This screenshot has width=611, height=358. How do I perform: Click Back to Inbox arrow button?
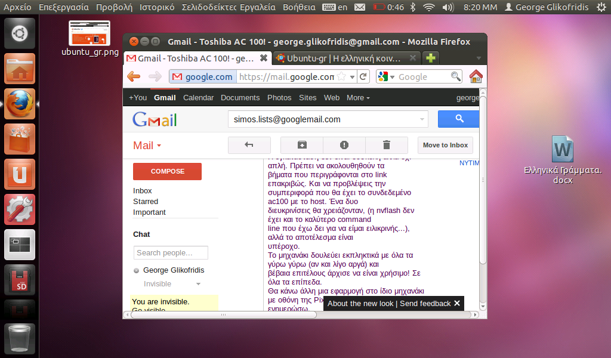pos(249,145)
